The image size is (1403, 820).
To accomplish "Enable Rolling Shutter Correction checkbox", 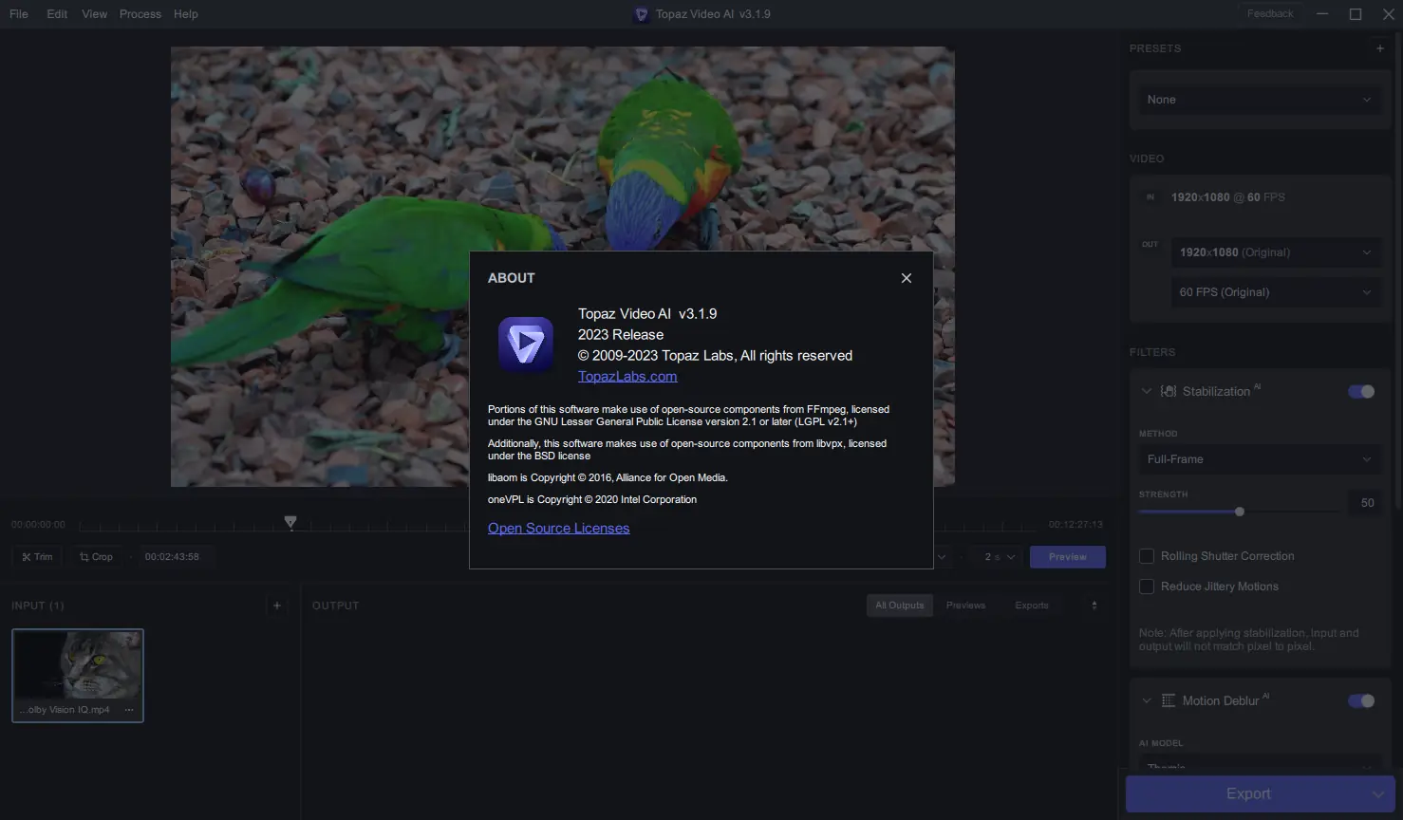I will (x=1147, y=556).
